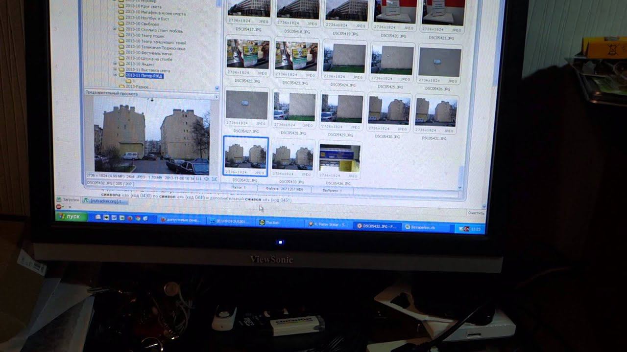Open the rutracker.org browser tab
The width and height of the screenshot is (627, 352).
point(105,200)
